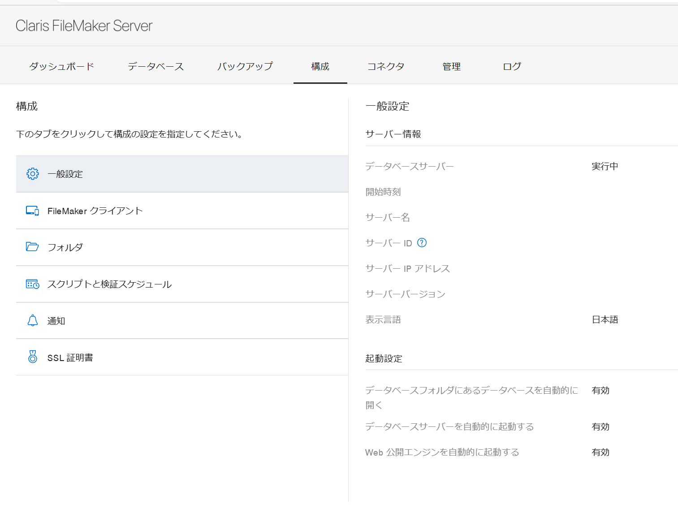678x516 pixels.
Task: Click the 表示言語 value 日本語
Action: 605,320
